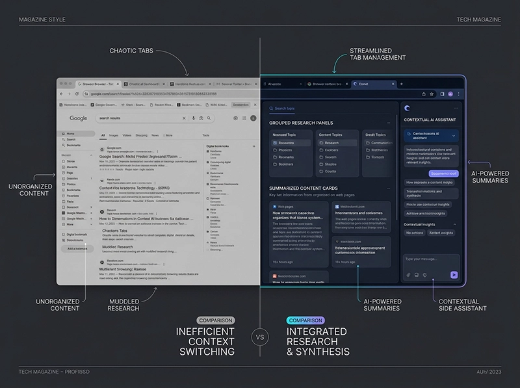Expand the AI assistant dropdown chevron
The image size is (520, 388).
tap(454, 136)
